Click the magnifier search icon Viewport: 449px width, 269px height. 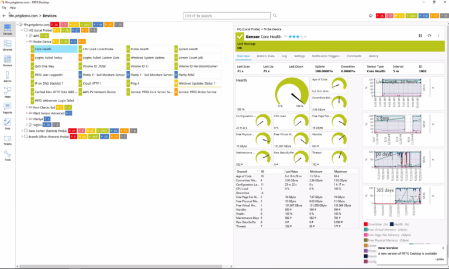pyautogui.click(x=275, y=16)
